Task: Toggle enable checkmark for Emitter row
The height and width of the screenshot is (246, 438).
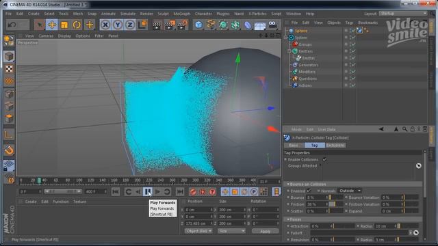Action: click(x=354, y=58)
